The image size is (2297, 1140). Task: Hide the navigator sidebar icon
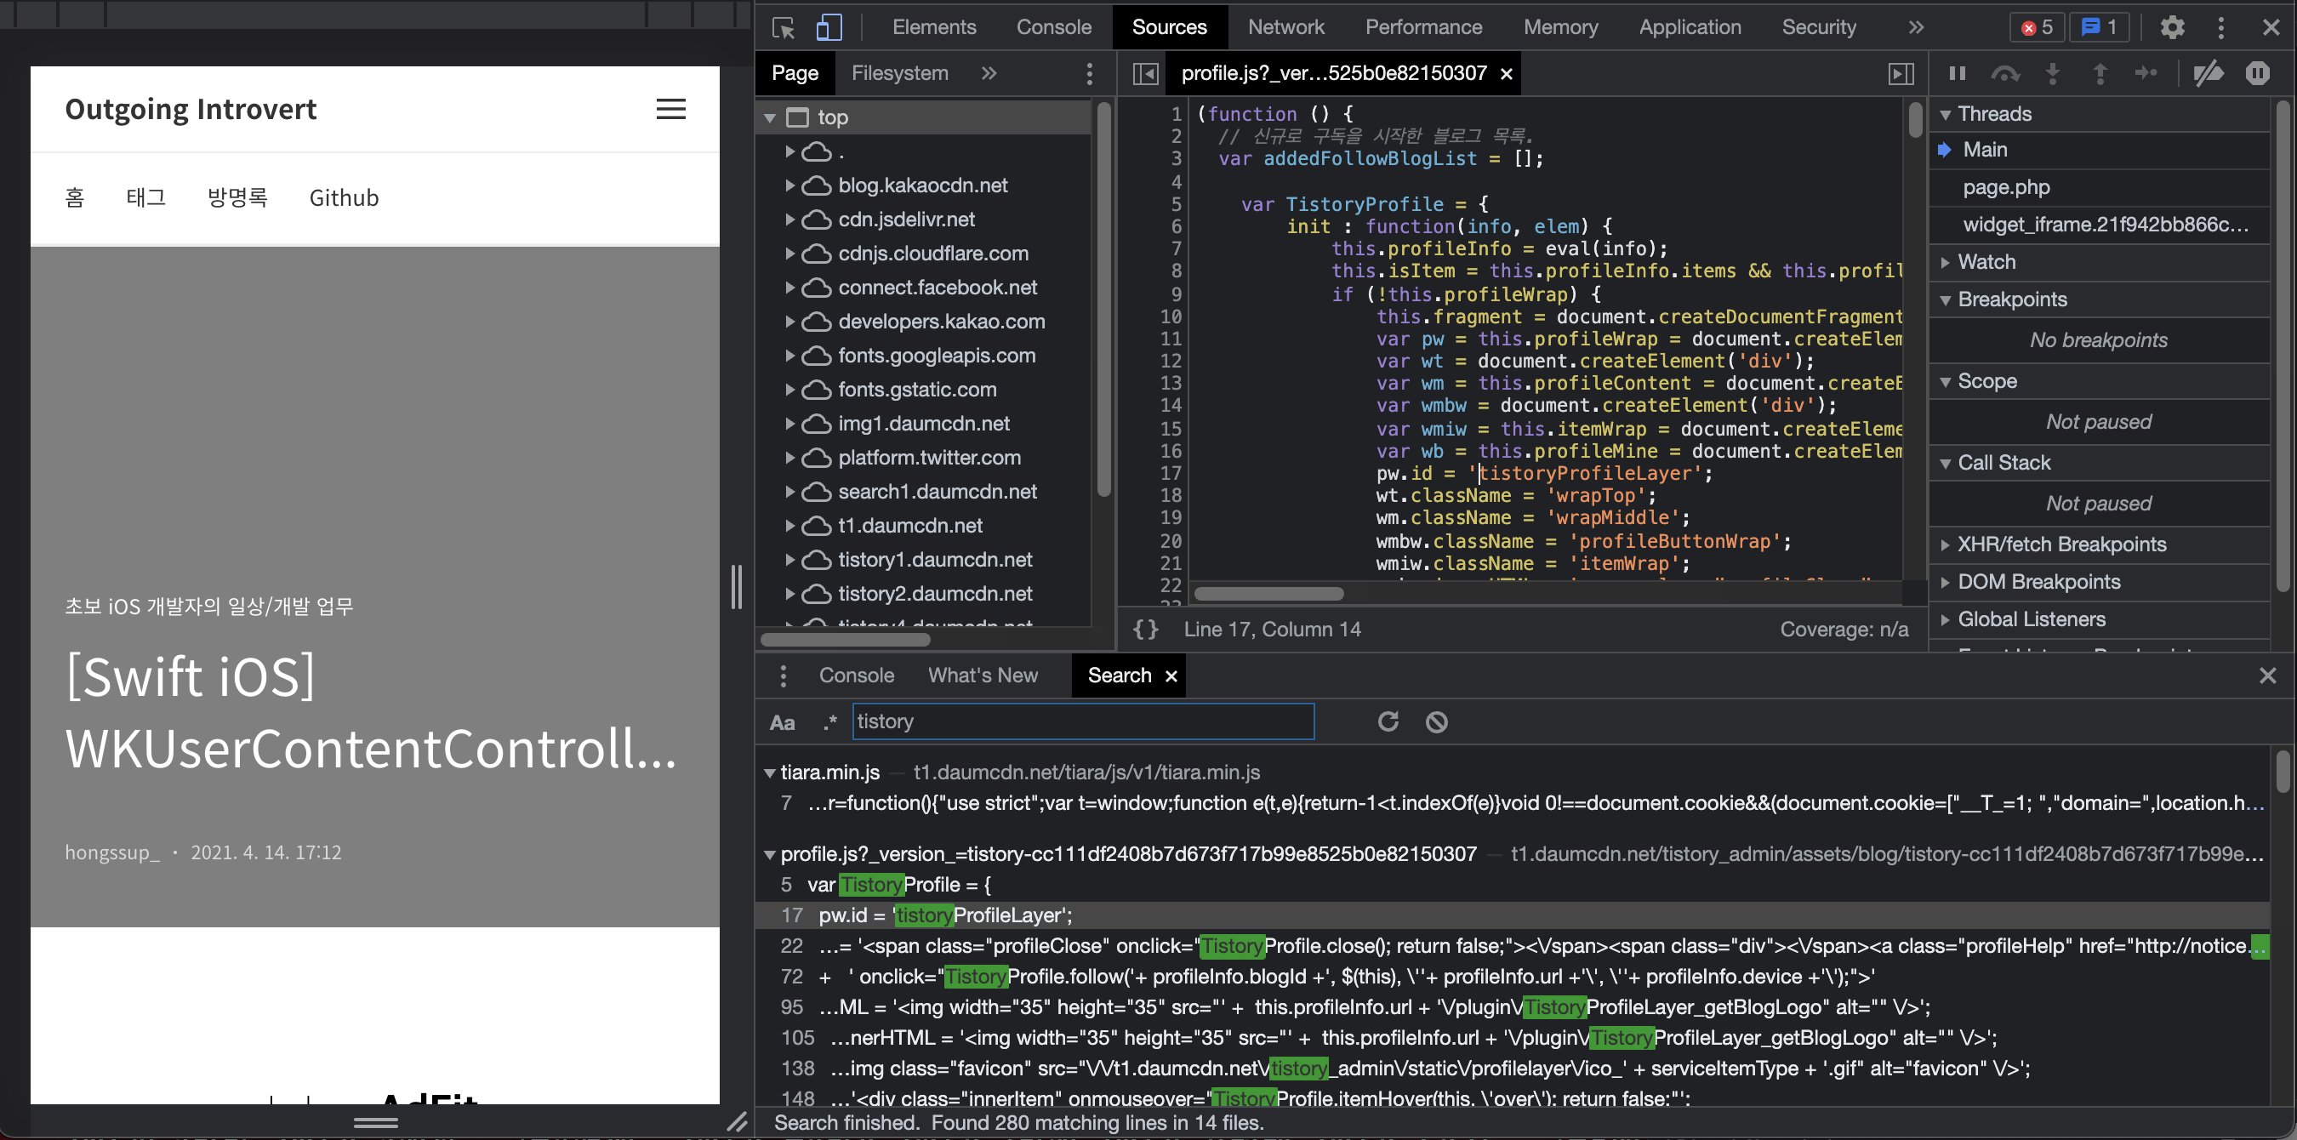click(x=1145, y=73)
